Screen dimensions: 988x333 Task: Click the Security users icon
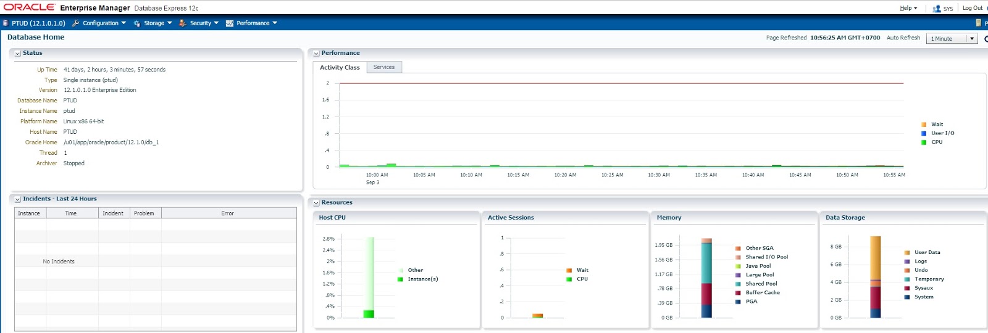[183, 23]
